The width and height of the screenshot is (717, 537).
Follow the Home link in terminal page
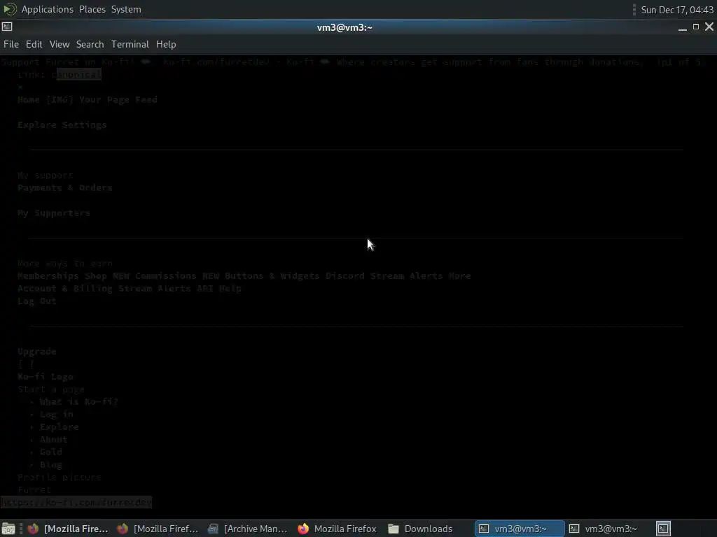(x=28, y=99)
